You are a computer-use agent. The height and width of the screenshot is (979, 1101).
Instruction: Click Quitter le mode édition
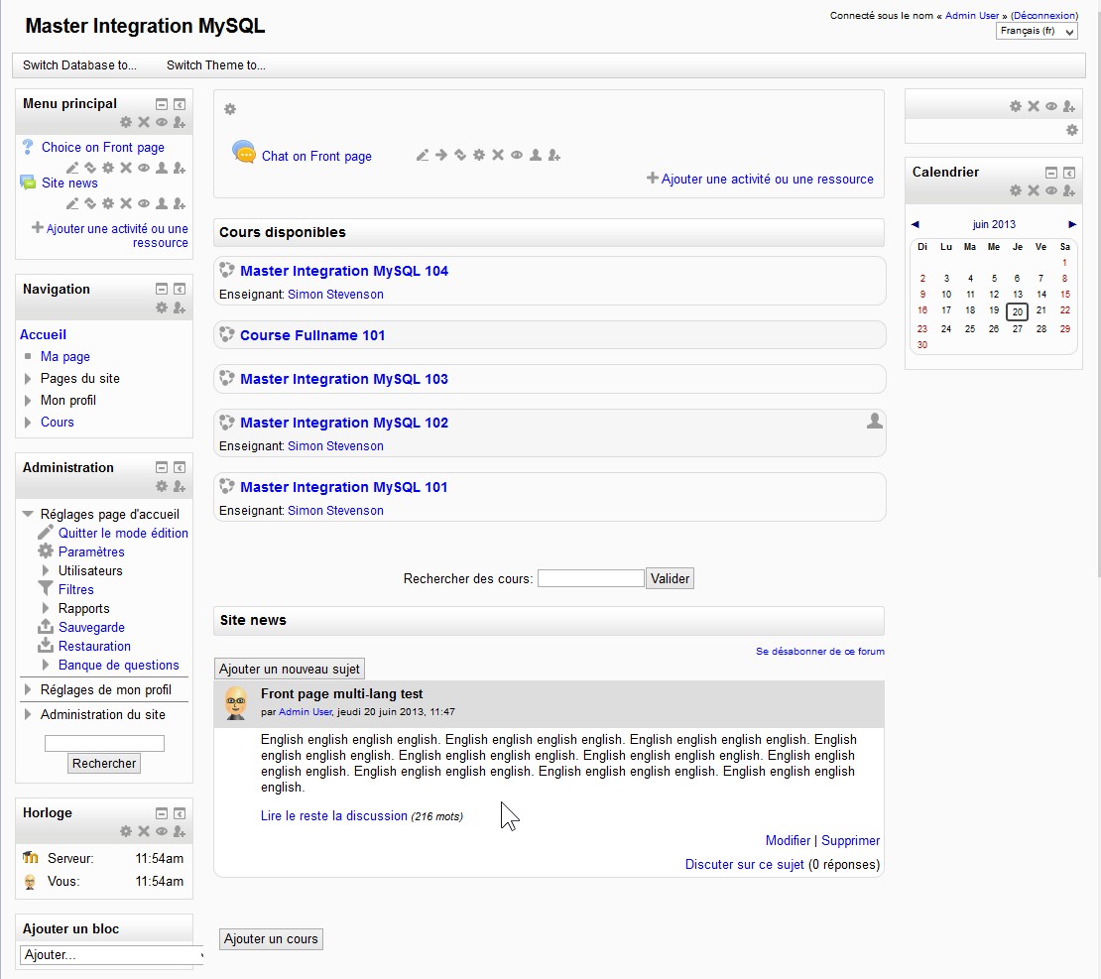tap(123, 533)
